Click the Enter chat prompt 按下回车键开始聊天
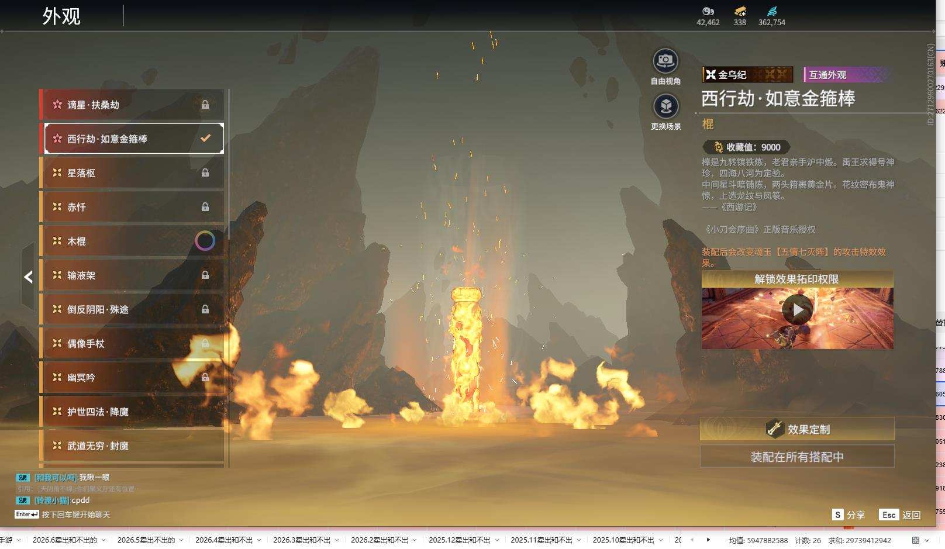This screenshot has height=549, width=945. coord(63,515)
